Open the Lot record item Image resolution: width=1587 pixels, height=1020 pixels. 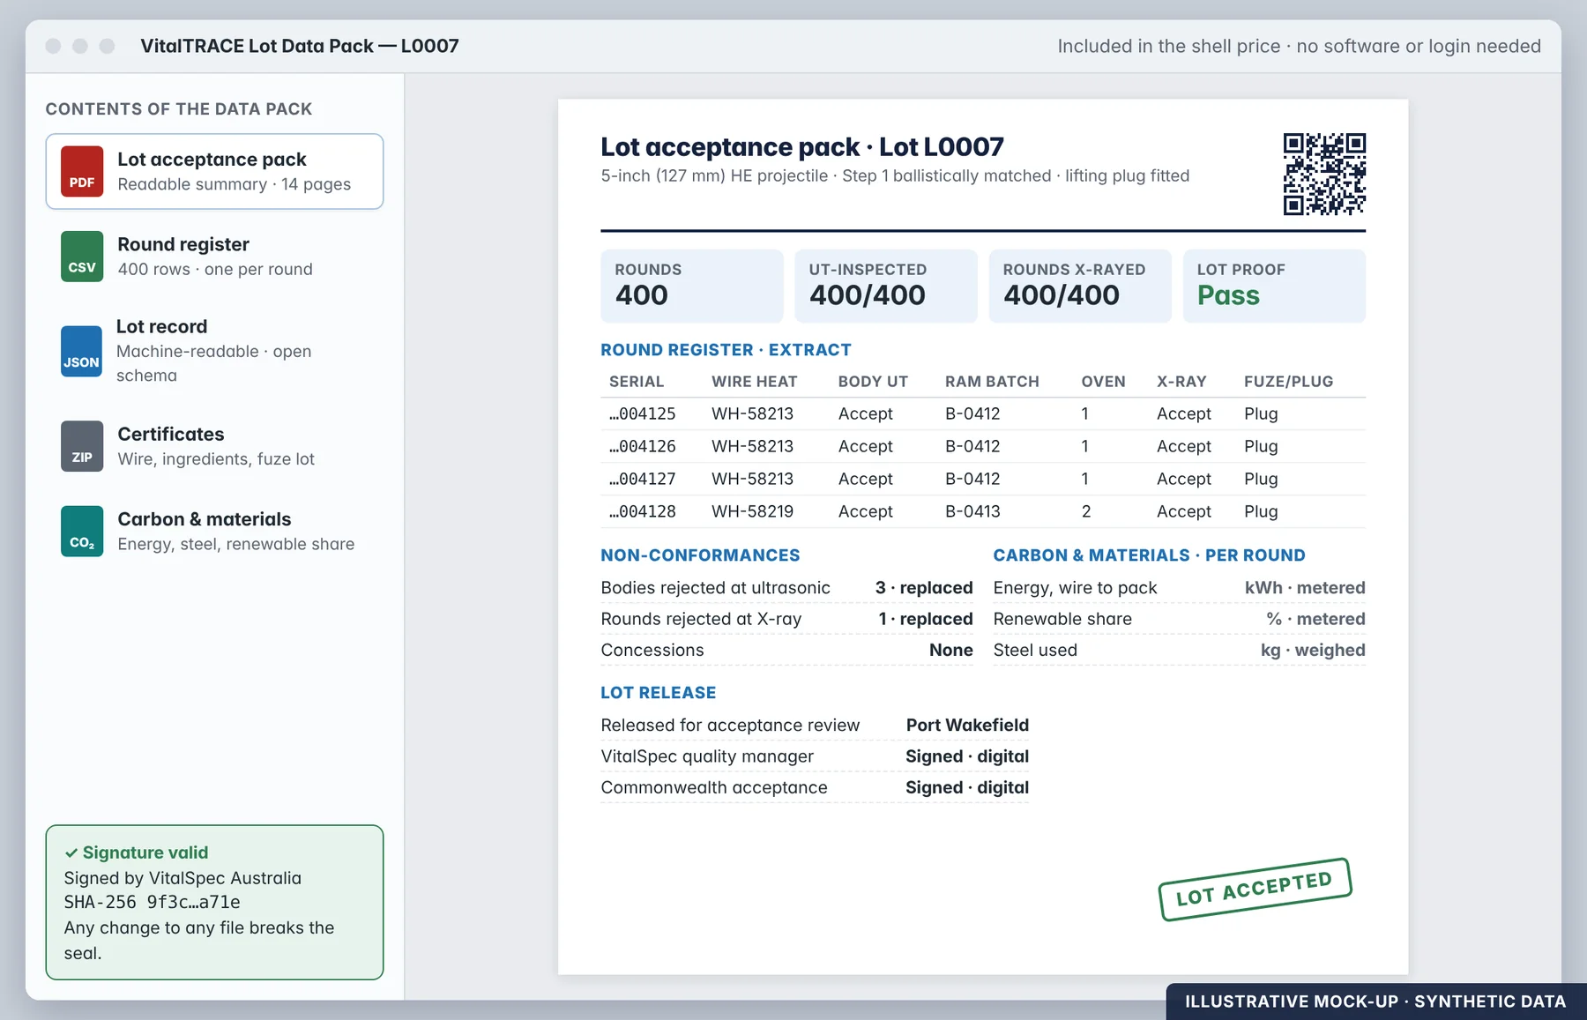tap(214, 351)
